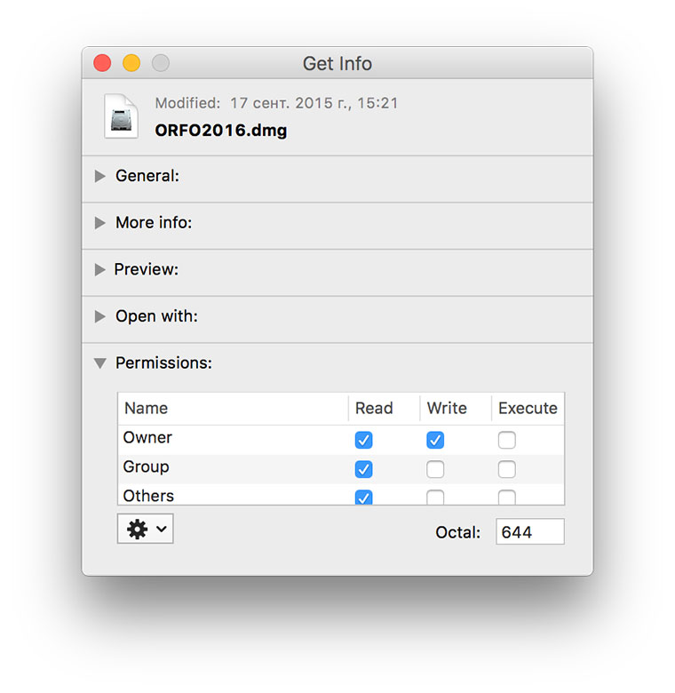This screenshot has height=693, width=675.
Task: Enable Others Execute permission
Action: (x=506, y=498)
